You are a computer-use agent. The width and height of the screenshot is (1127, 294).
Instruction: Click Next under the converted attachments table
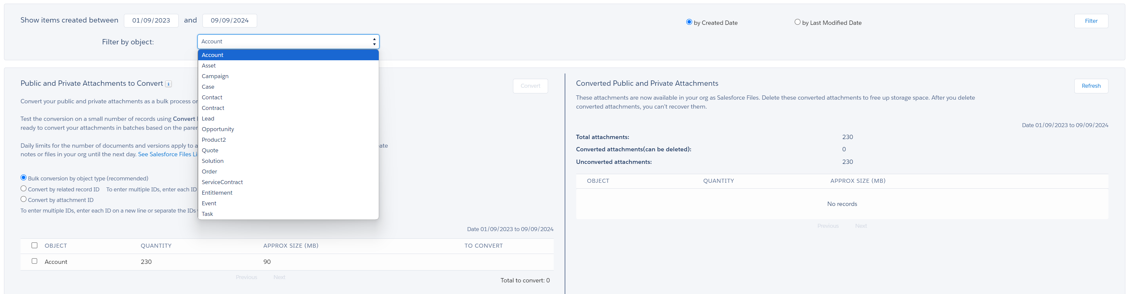coord(861,226)
